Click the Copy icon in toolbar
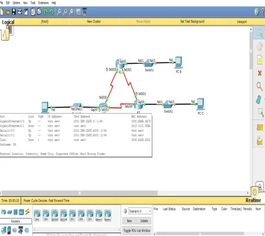Image resolution: width=265 pixels, height=236 pixels. tap(33, 12)
